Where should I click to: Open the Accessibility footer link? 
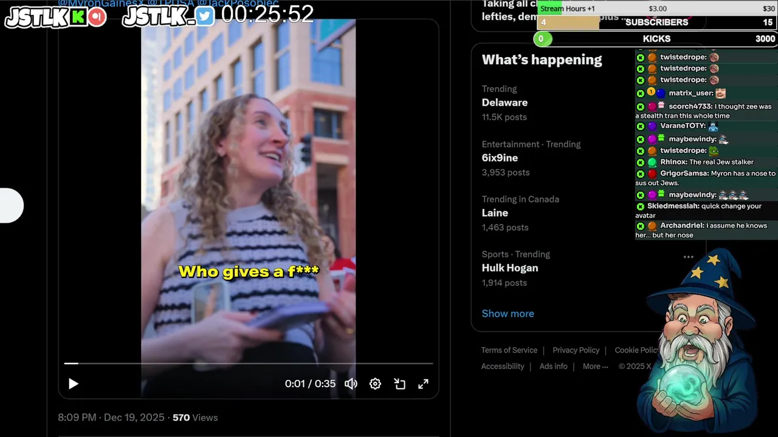(x=503, y=367)
